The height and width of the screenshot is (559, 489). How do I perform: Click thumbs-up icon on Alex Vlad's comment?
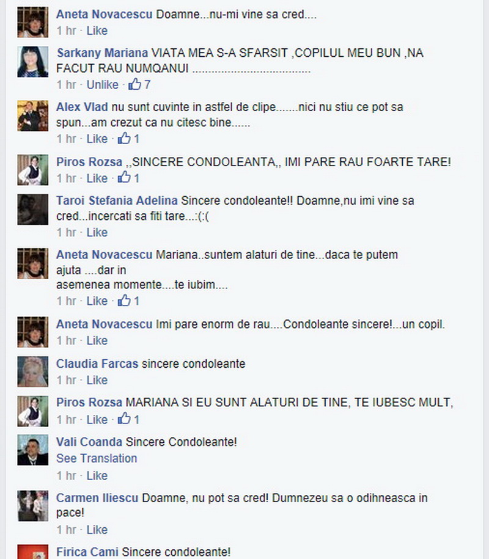[124, 138]
